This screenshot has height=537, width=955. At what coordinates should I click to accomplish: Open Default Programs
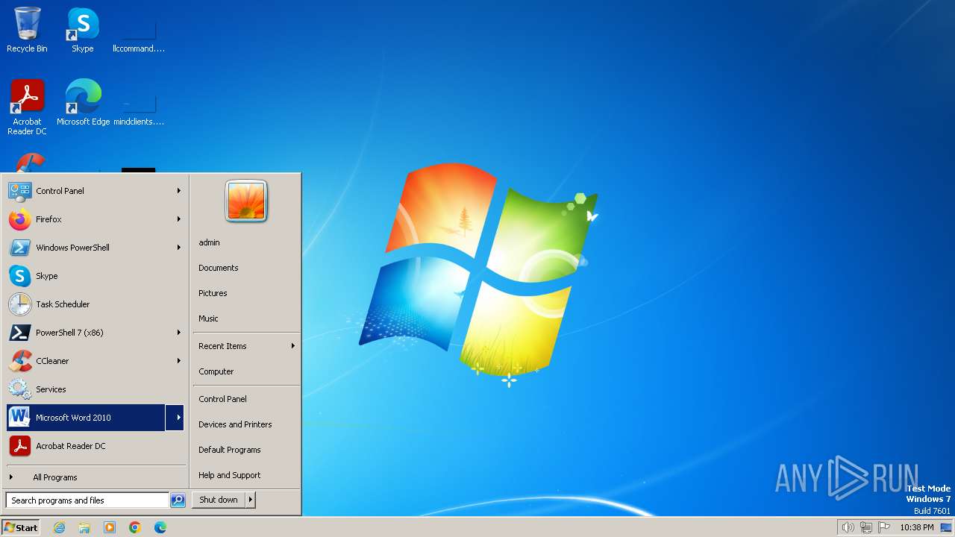tap(230, 450)
